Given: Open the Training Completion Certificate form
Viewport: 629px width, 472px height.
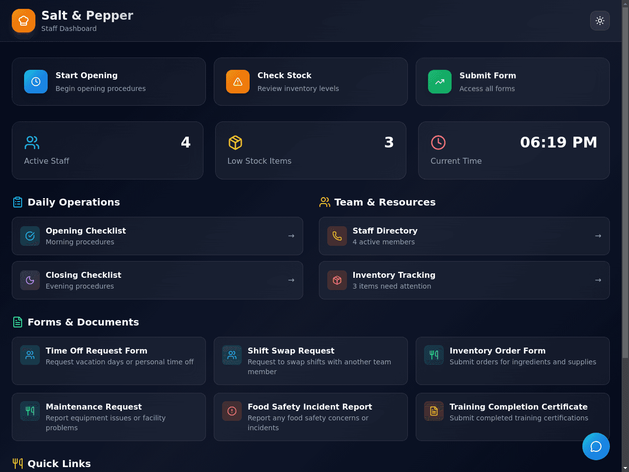Looking at the screenshot, I should pyautogui.click(x=513, y=417).
